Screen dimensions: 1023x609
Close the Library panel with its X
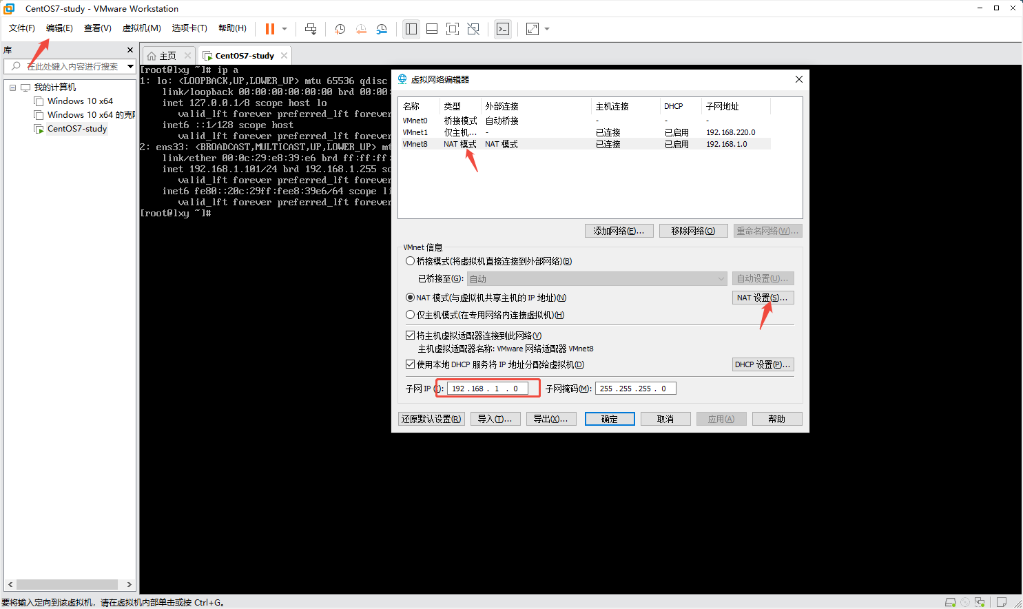130,50
